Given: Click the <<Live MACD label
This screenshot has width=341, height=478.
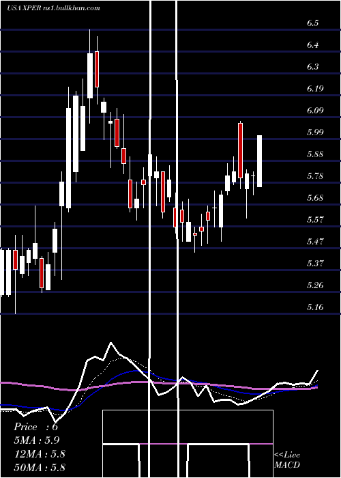Looking at the screenshot, I should (287, 460).
